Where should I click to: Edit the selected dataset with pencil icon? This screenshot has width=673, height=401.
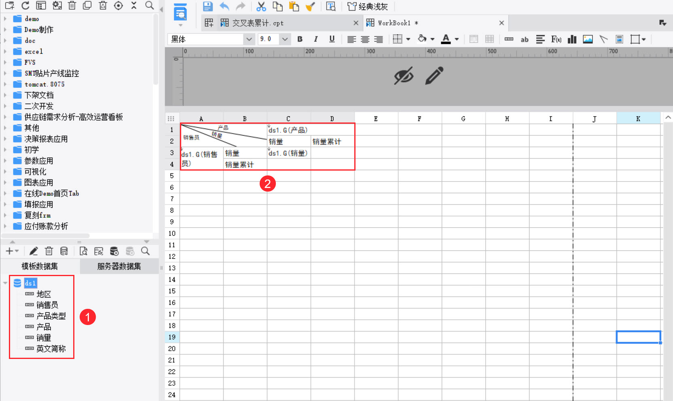coord(34,251)
